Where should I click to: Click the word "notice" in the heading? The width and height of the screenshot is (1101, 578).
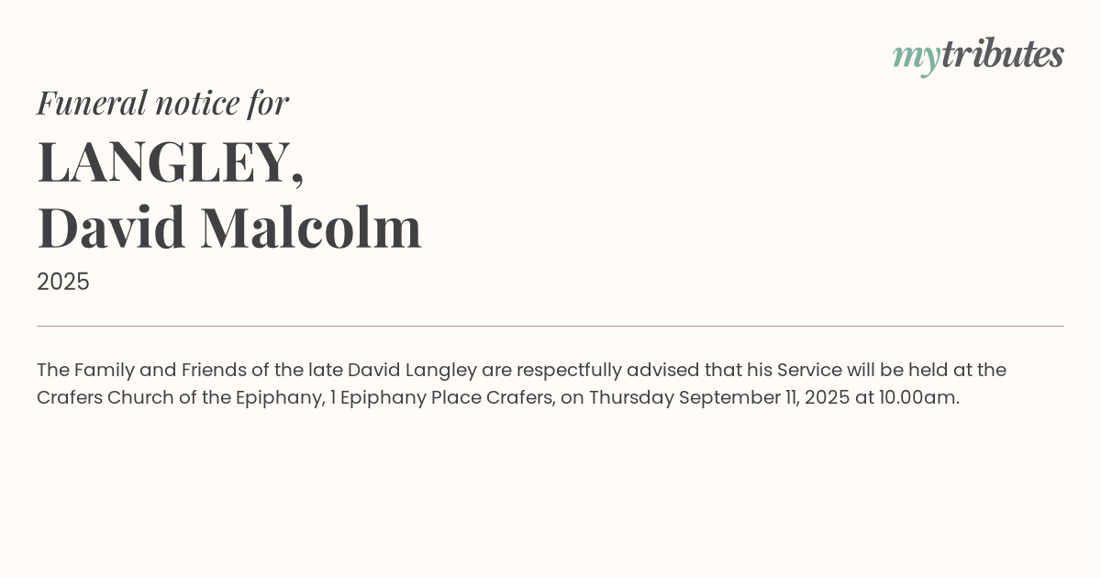pyautogui.click(x=197, y=103)
